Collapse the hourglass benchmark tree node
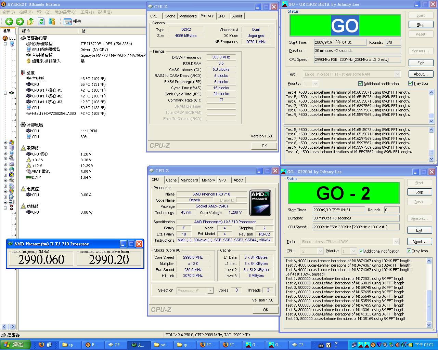This screenshot has height=350, width=438. pyautogui.click(x=5, y=207)
